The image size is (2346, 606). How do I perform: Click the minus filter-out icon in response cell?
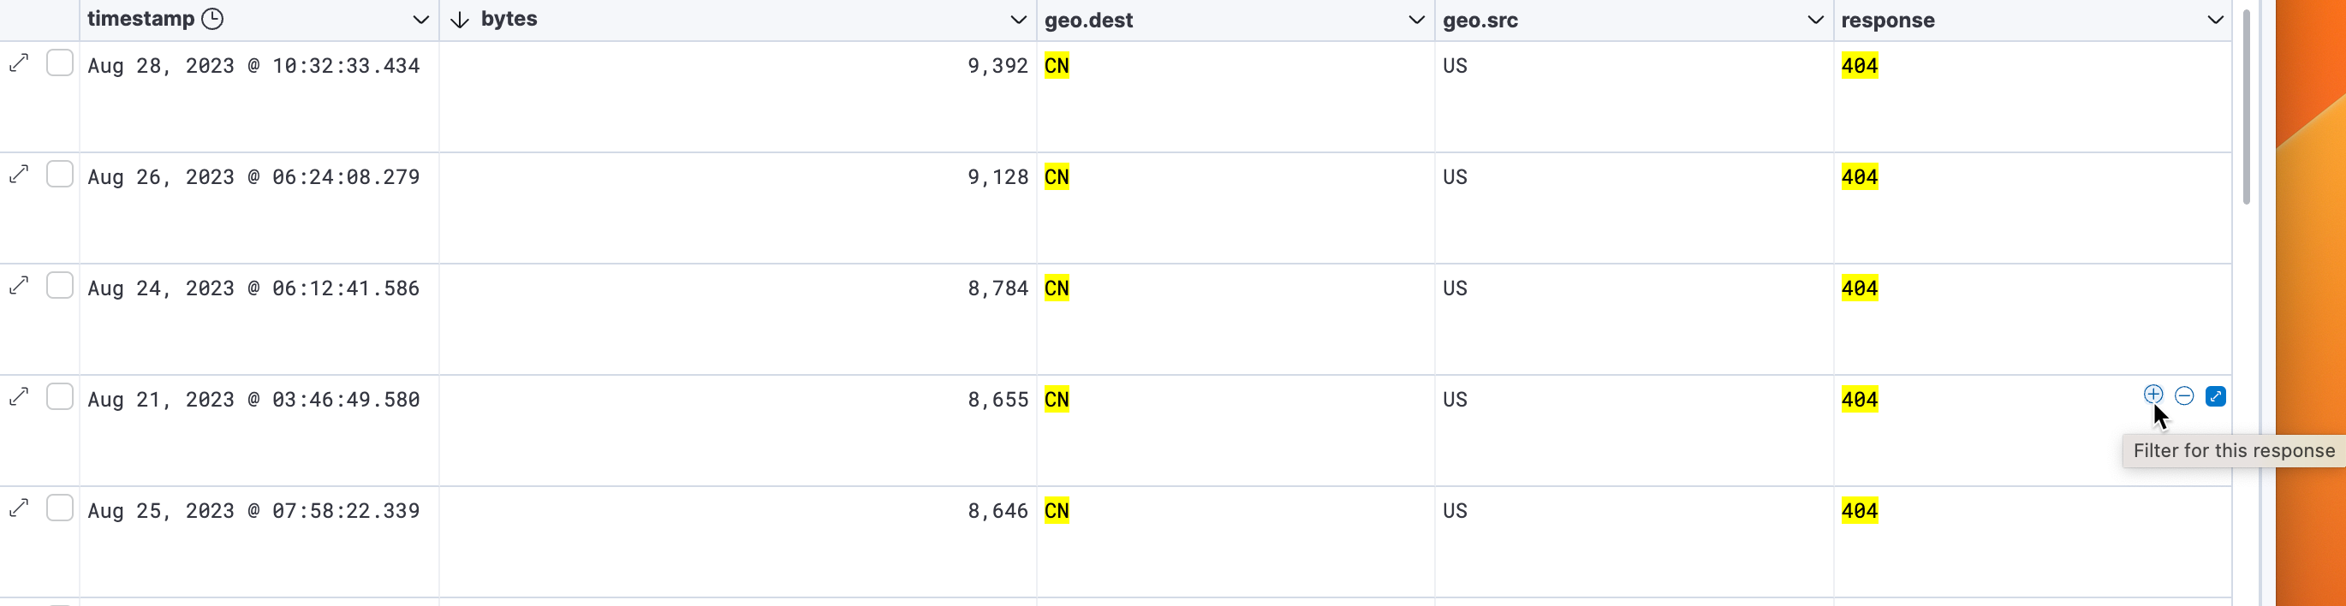(x=2184, y=395)
